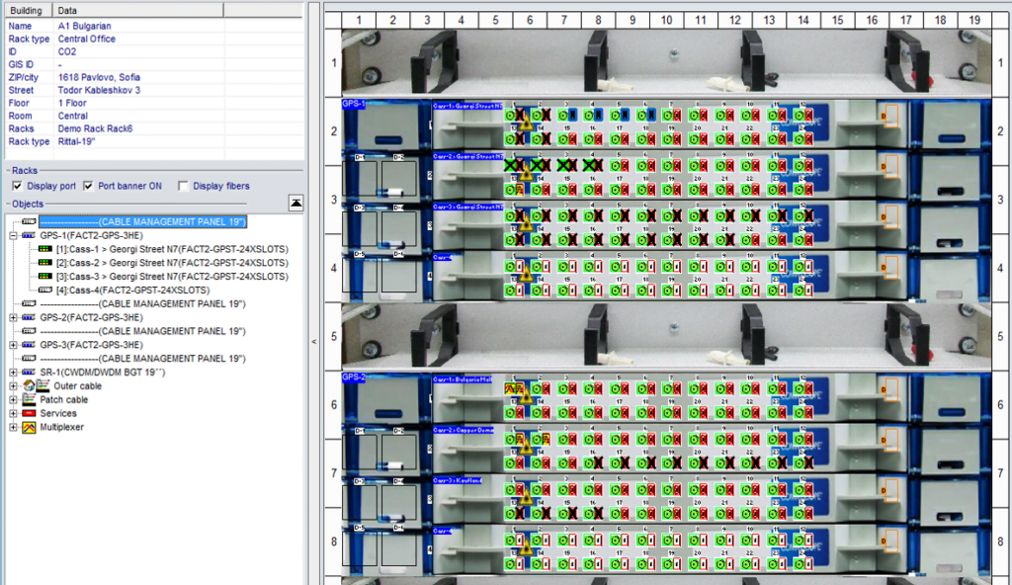Select the Cass-4(FACT2-GPST-24XSLOTS) tree item

pyautogui.click(x=119, y=291)
